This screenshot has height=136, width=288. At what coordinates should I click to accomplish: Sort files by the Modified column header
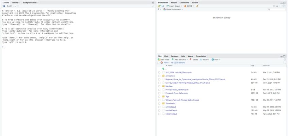click(x=266, y=66)
